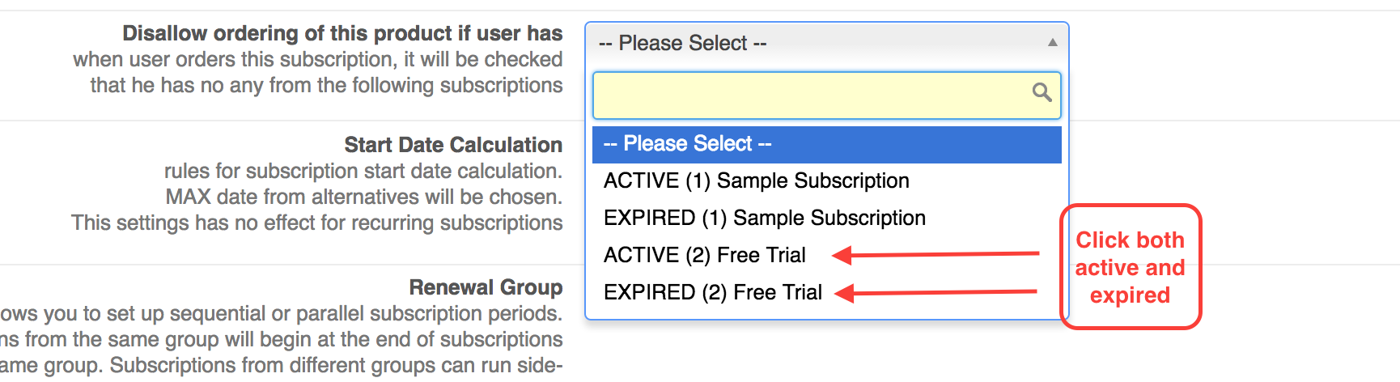
Task: Focus the yellow dropdown search field
Action: pos(809,95)
